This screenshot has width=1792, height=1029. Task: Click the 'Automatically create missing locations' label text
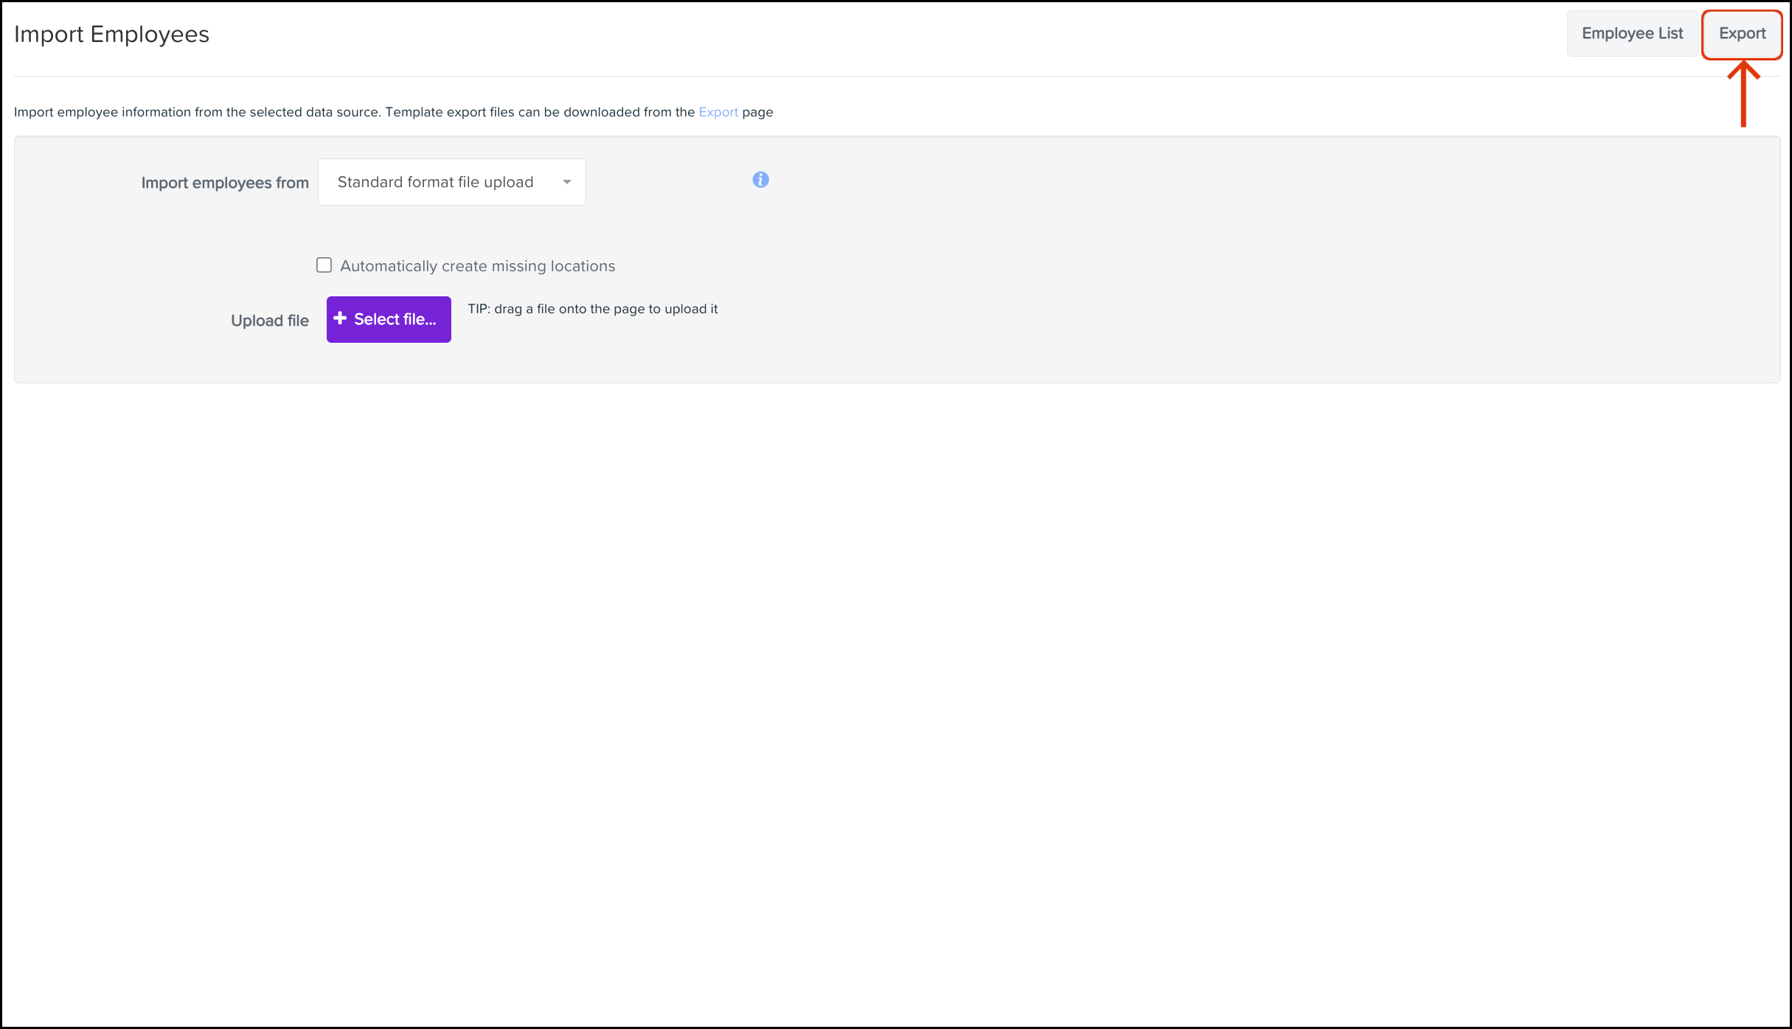pyautogui.click(x=477, y=266)
